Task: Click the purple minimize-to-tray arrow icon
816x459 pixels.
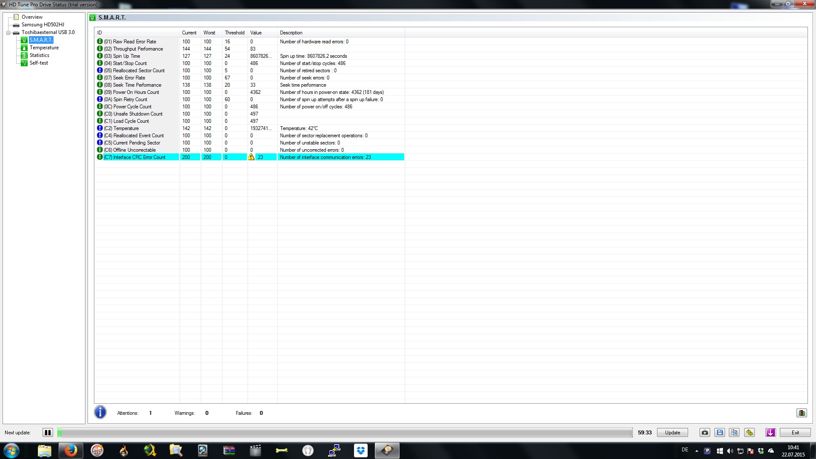Action: click(x=770, y=433)
